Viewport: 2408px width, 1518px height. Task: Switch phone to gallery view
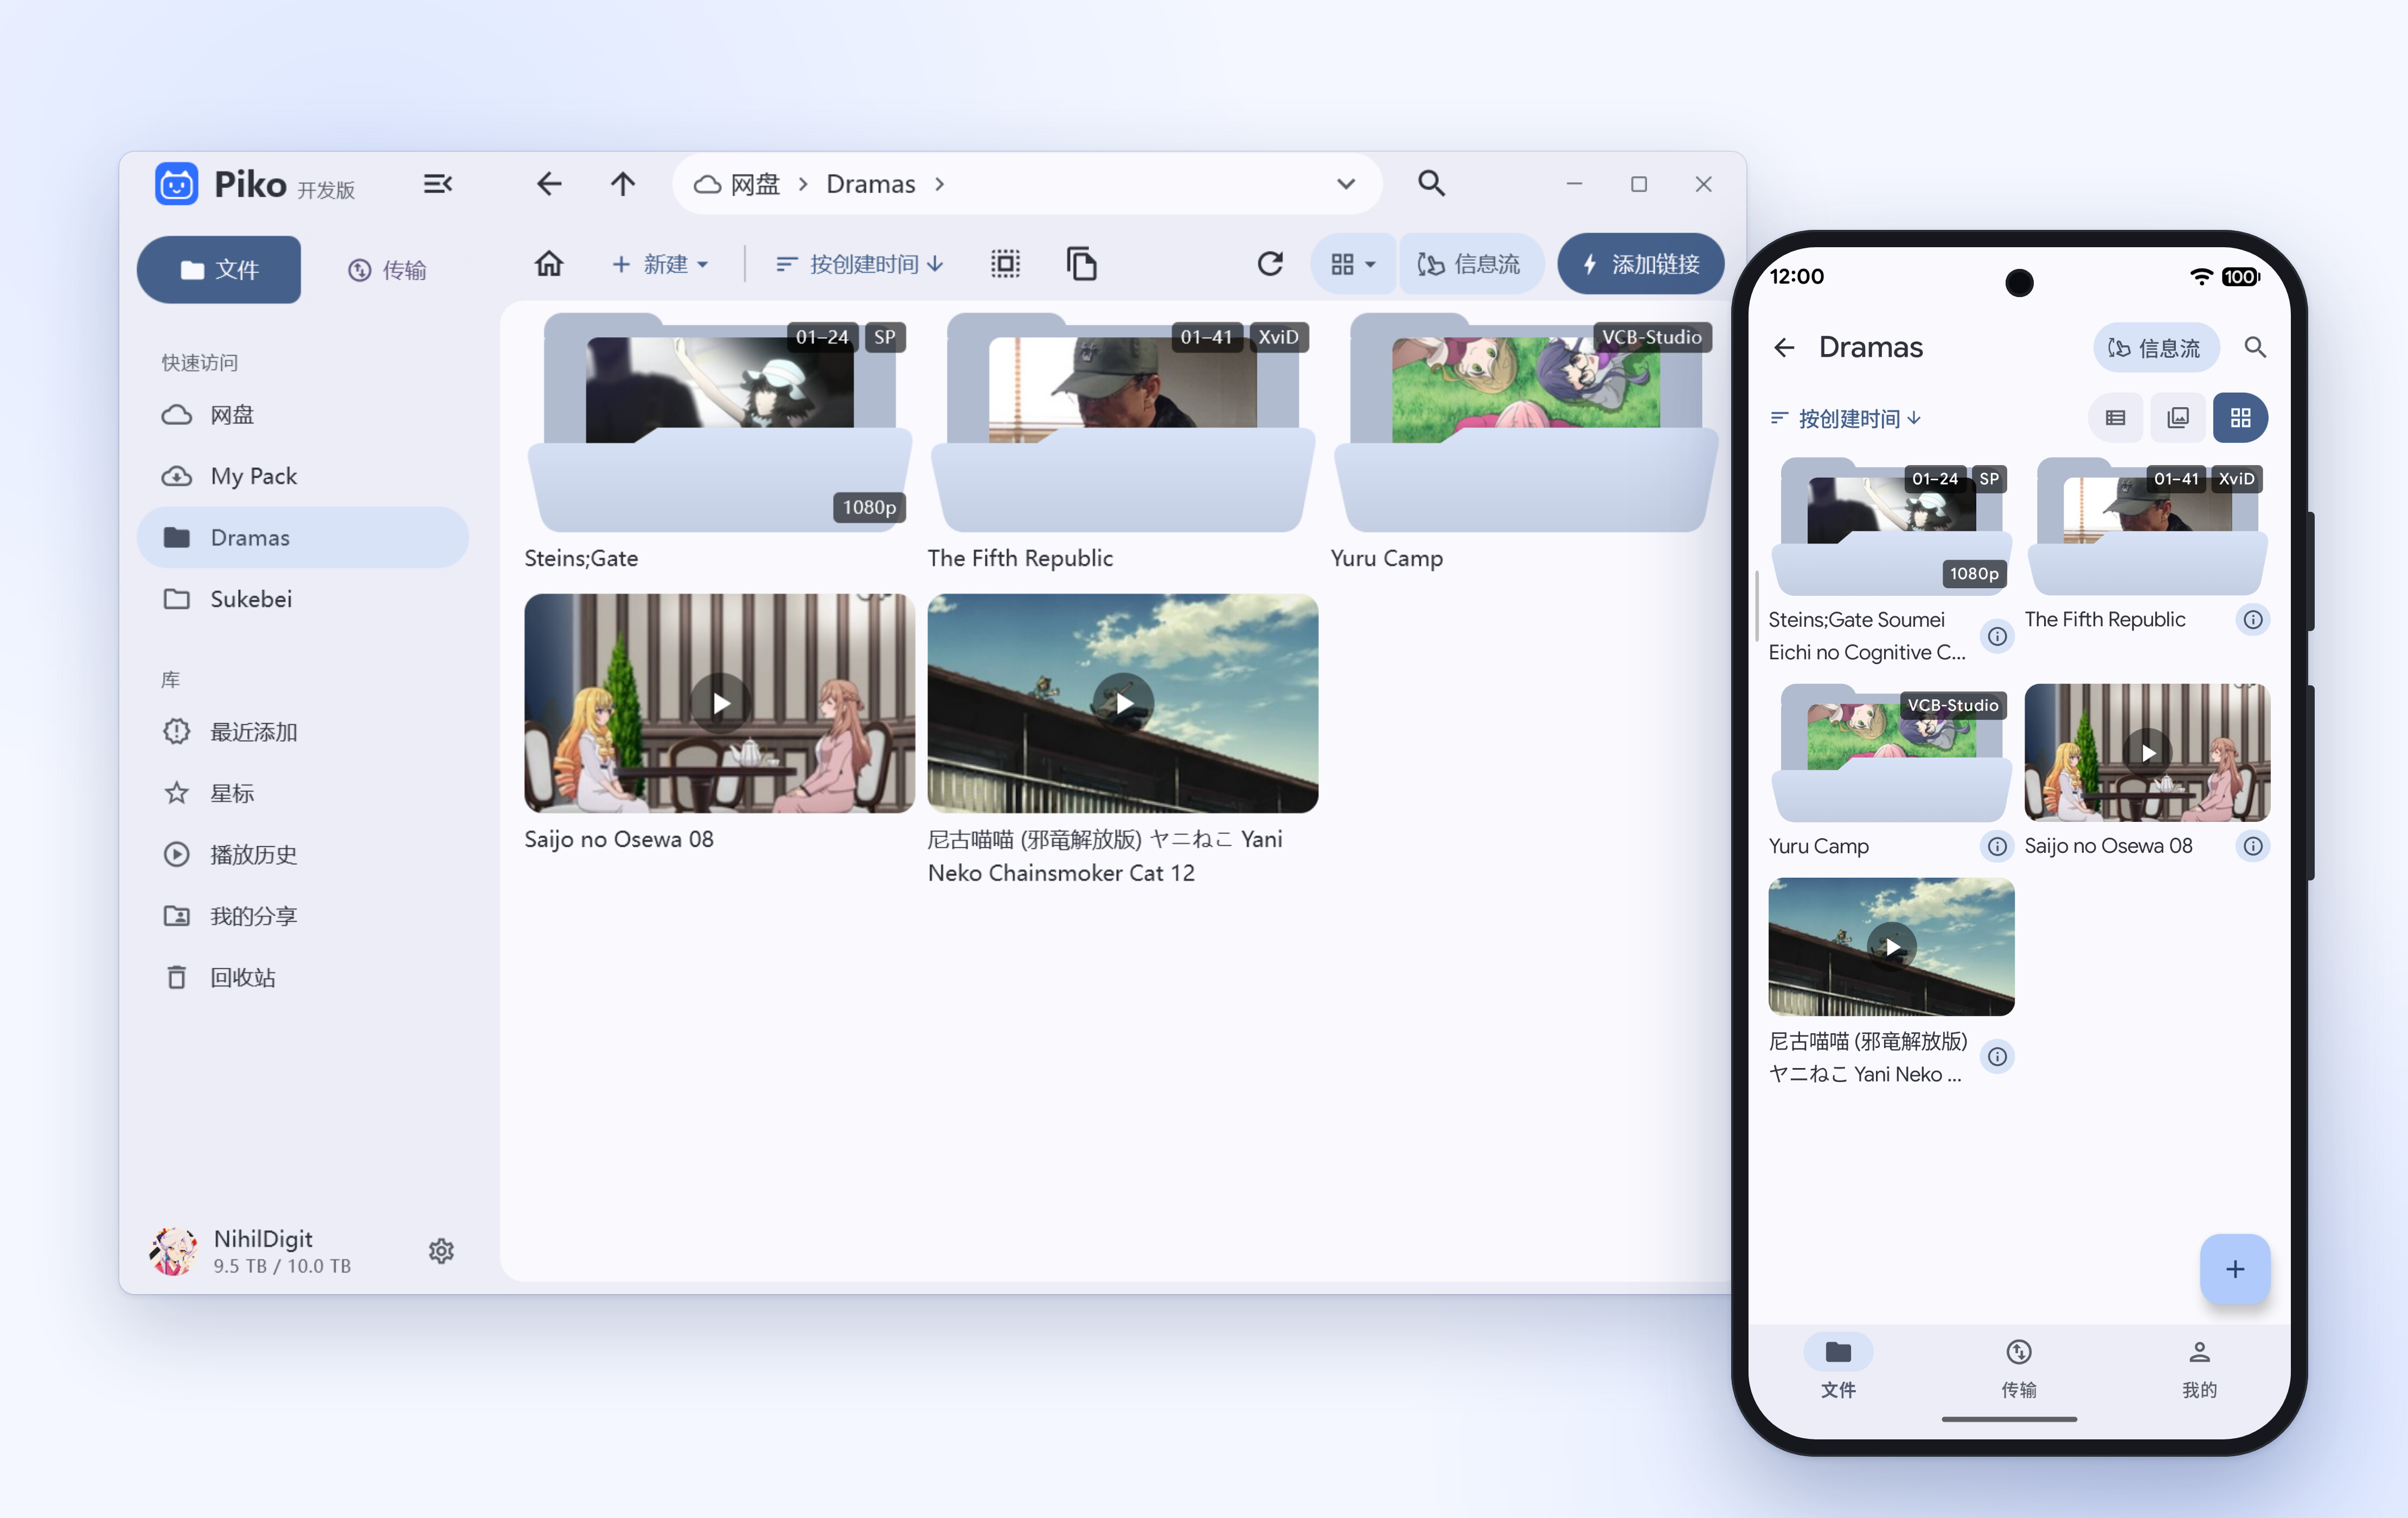[2178, 418]
